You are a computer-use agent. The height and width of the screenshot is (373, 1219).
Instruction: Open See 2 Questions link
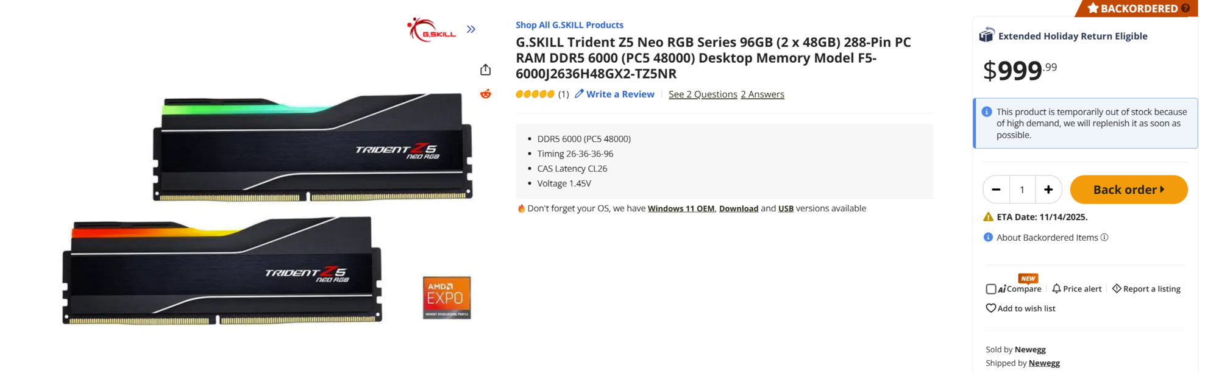pyautogui.click(x=703, y=94)
